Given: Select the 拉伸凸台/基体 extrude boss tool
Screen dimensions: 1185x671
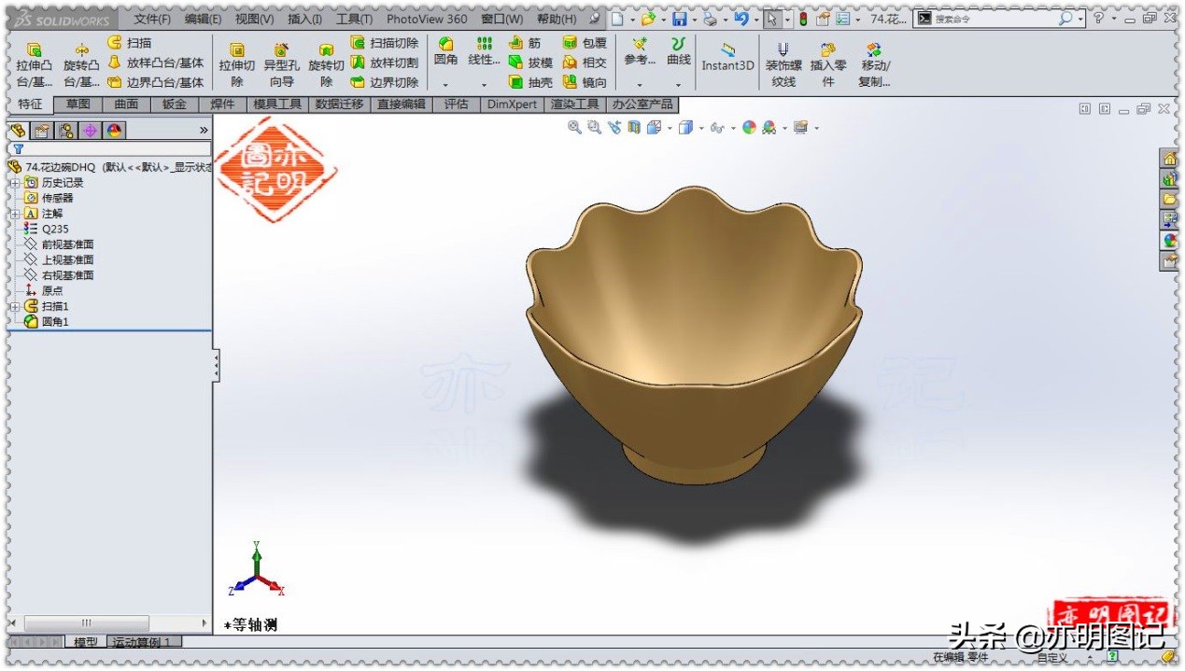Looking at the screenshot, I should tap(34, 64).
